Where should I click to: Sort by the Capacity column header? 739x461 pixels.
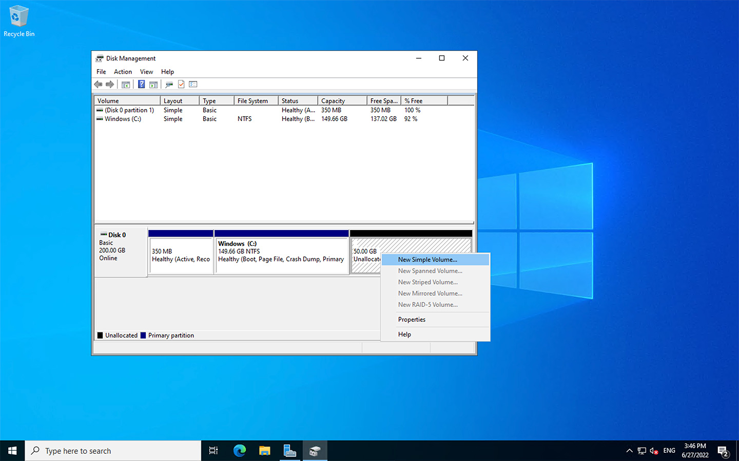(342, 101)
